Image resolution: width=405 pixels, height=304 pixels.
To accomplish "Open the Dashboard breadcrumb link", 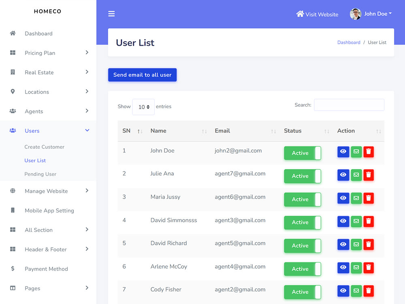I will [349, 42].
